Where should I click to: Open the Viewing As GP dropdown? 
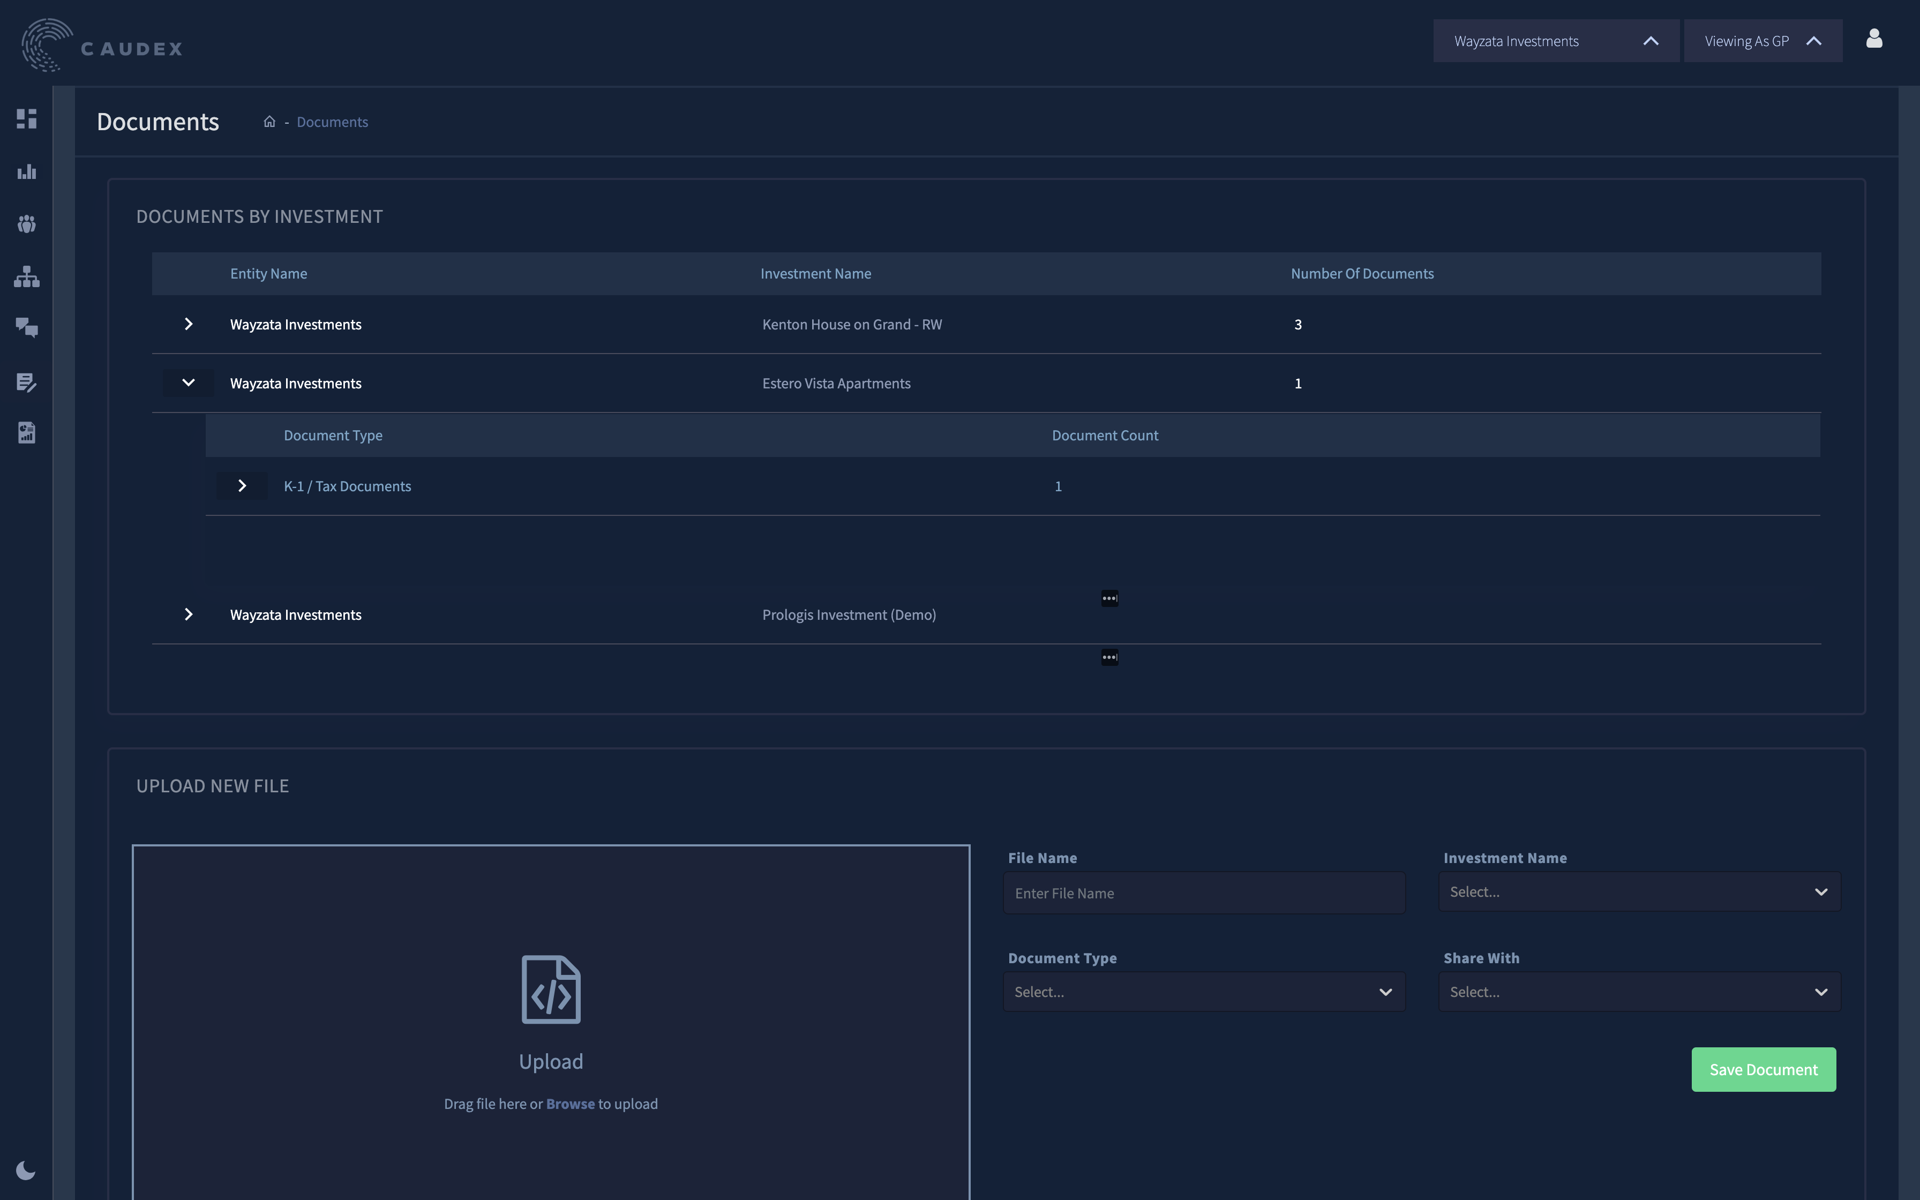1762,41
